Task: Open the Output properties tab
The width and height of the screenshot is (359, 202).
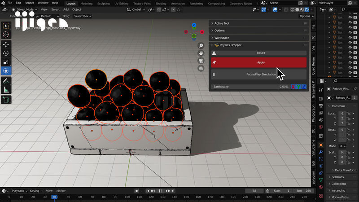Action: pyautogui.click(x=321, y=106)
